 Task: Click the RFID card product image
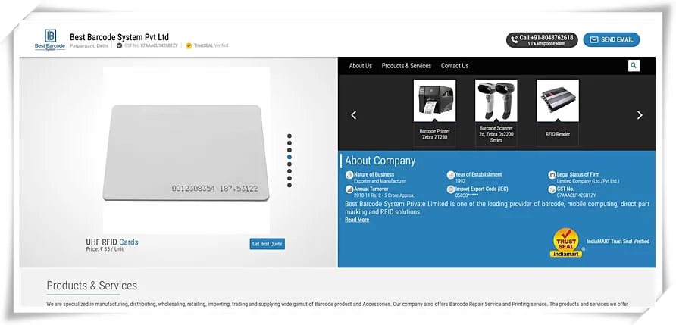click(186, 152)
